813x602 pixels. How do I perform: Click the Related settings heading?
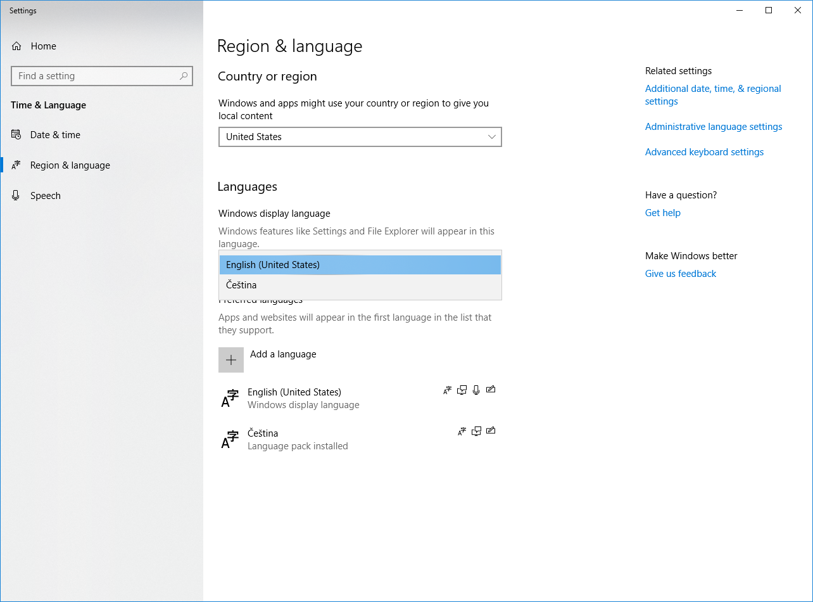point(678,71)
